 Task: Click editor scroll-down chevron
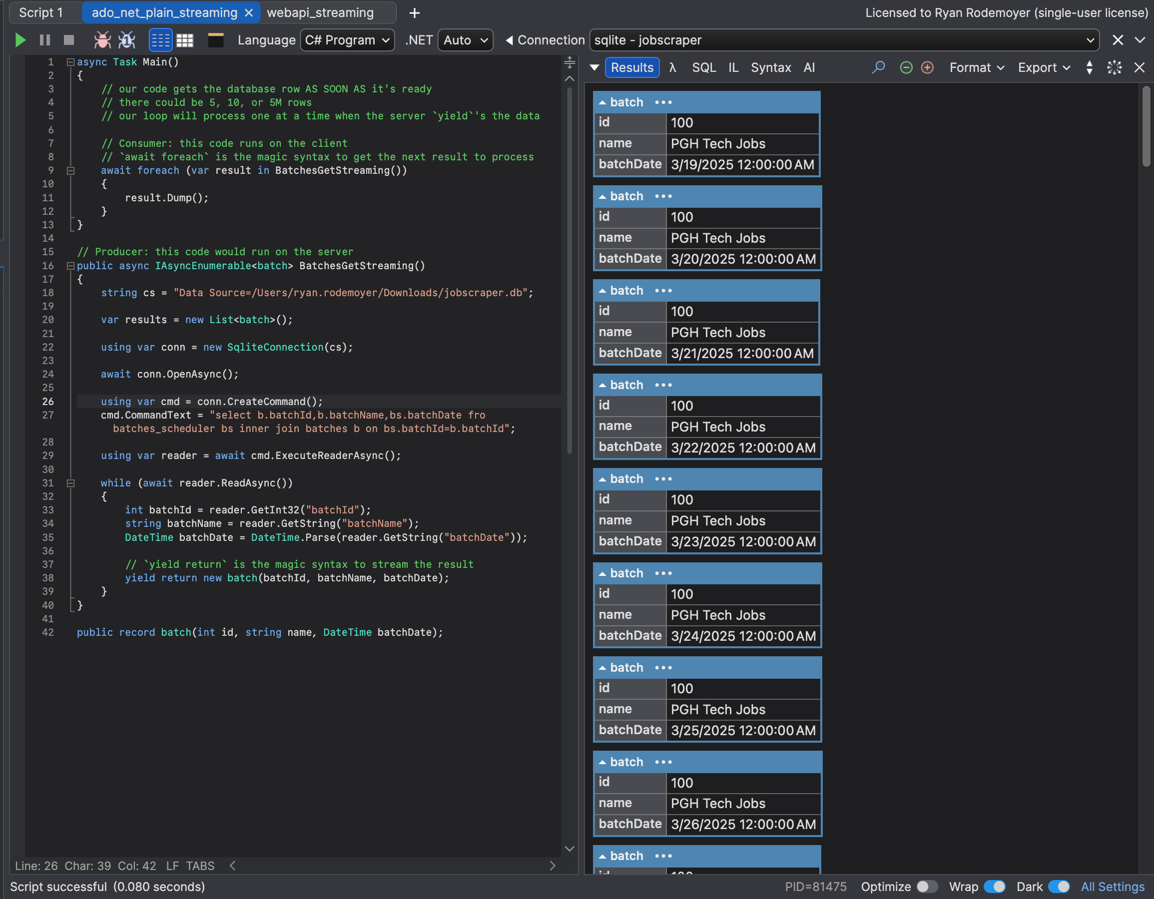pos(569,850)
